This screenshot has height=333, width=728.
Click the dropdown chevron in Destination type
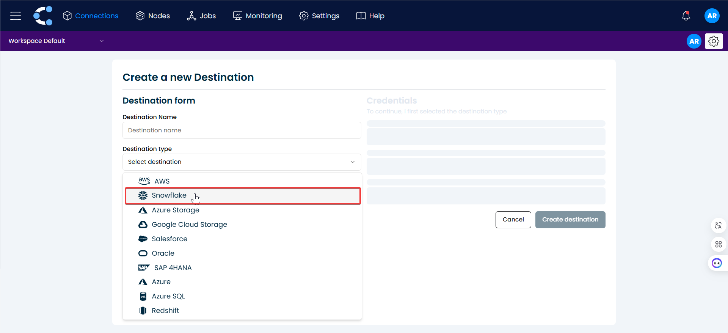(353, 162)
